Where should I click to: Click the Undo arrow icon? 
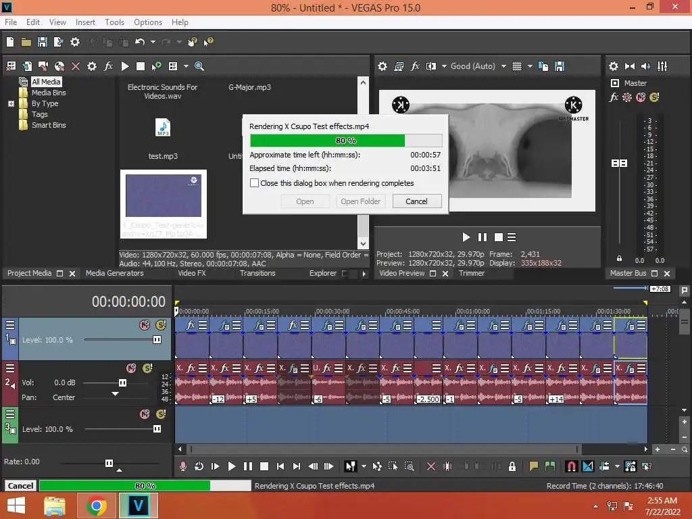[x=140, y=42]
